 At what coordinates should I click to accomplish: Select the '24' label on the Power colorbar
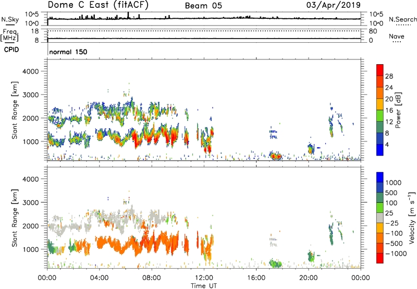(389, 88)
